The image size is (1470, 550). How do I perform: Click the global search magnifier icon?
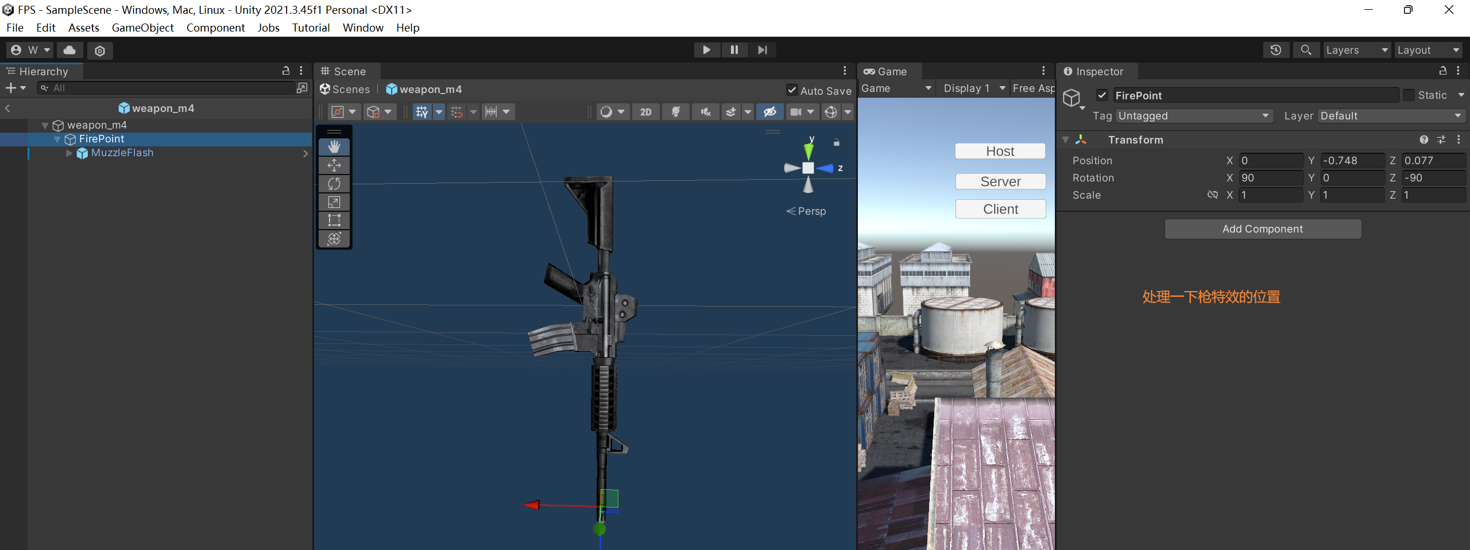pos(1306,50)
